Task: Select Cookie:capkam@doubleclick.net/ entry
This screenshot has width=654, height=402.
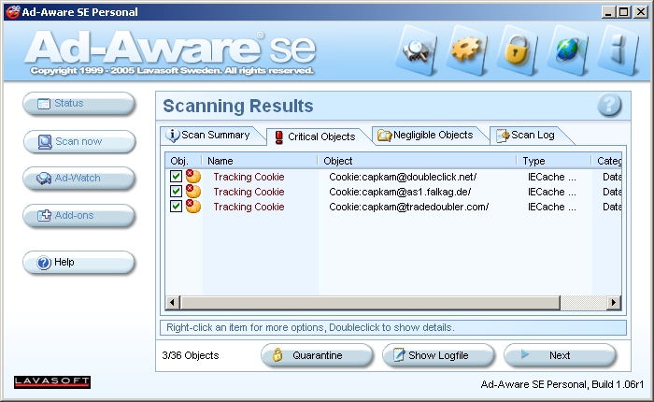Action: [403, 177]
